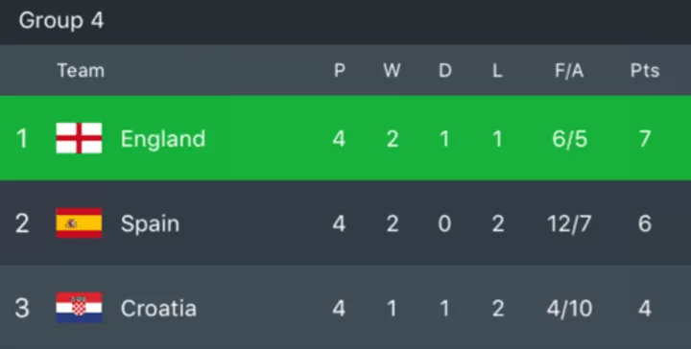691x349 pixels.
Task: Sort by Pts column header
Action: [645, 70]
